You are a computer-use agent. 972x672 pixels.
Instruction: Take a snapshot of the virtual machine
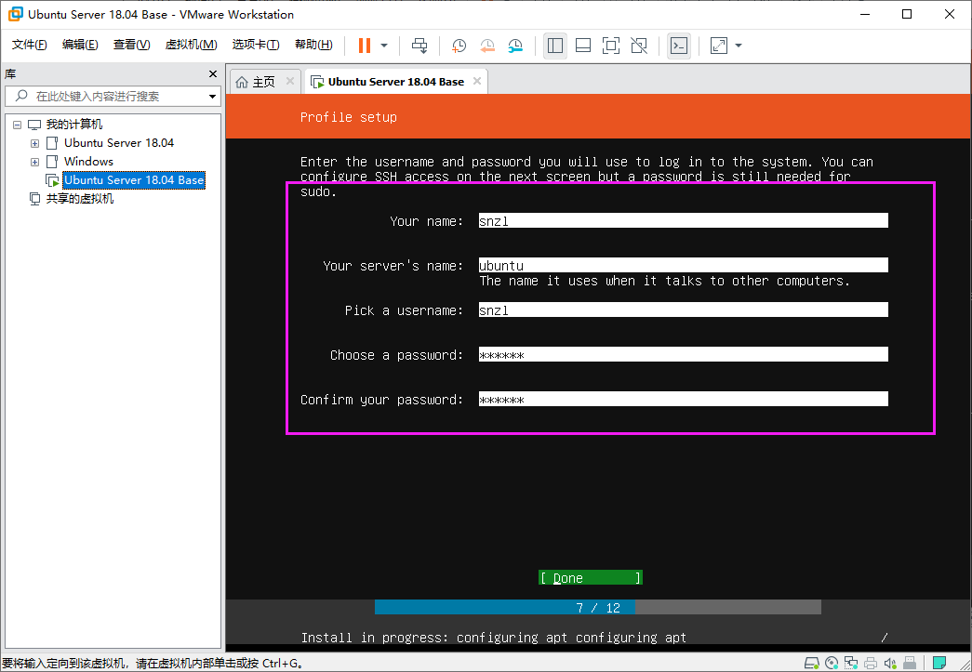coord(459,46)
